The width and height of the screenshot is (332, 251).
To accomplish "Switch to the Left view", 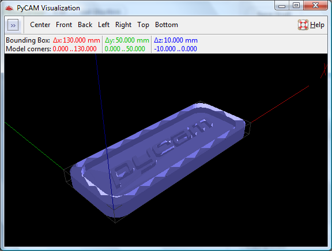I will pos(104,25).
